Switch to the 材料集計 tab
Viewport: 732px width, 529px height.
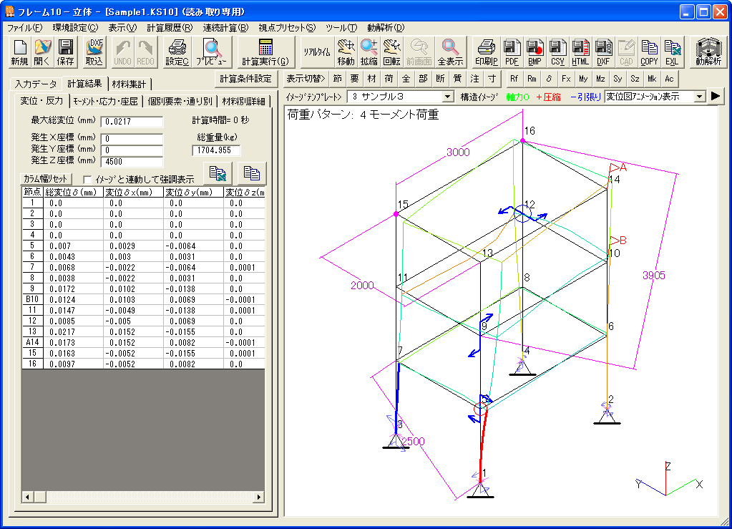tap(129, 84)
